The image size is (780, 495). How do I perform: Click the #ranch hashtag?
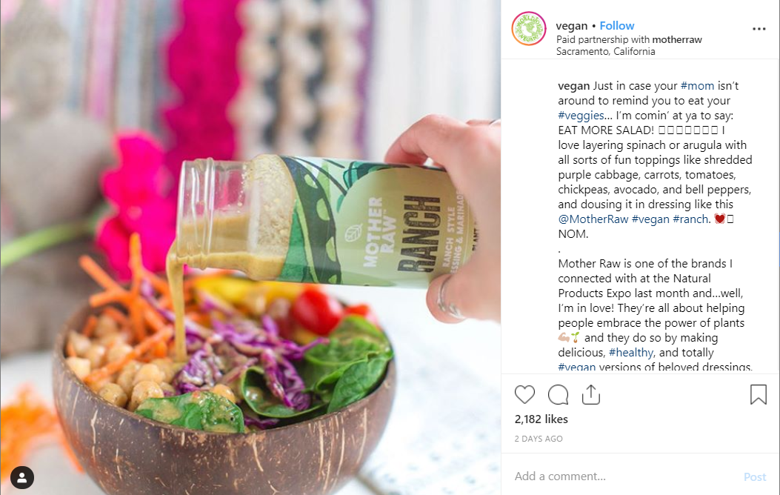pyautogui.click(x=690, y=219)
